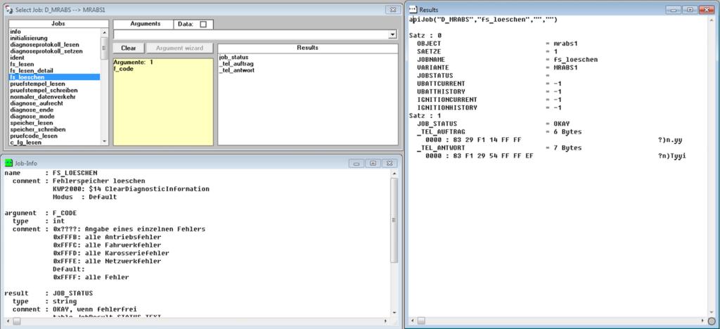Toggle the Data checkbox

pyautogui.click(x=203, y=25)
